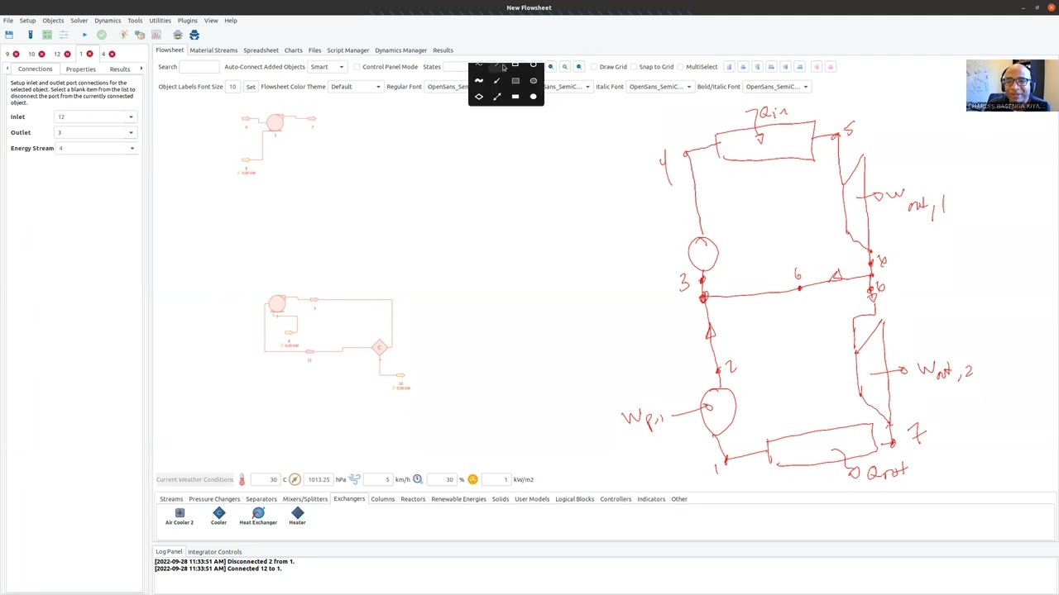Click the Object Labels Font Size field

(x=233, y=87)
